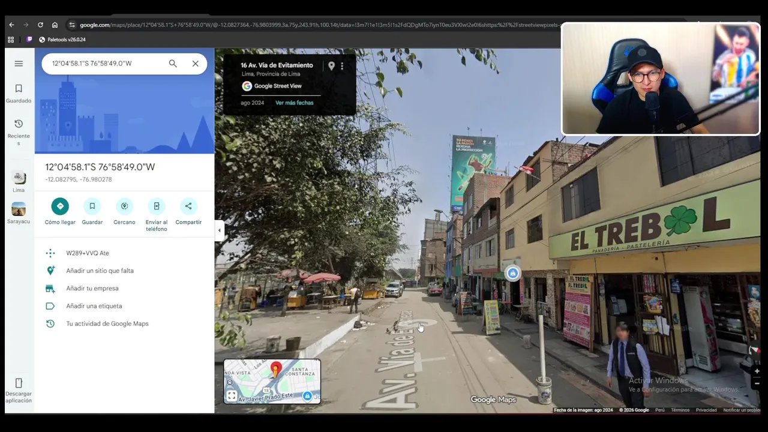Screen dimensions: 768x432
Task: Collapse the side panel arrow
Action: [x=219, y=230]
